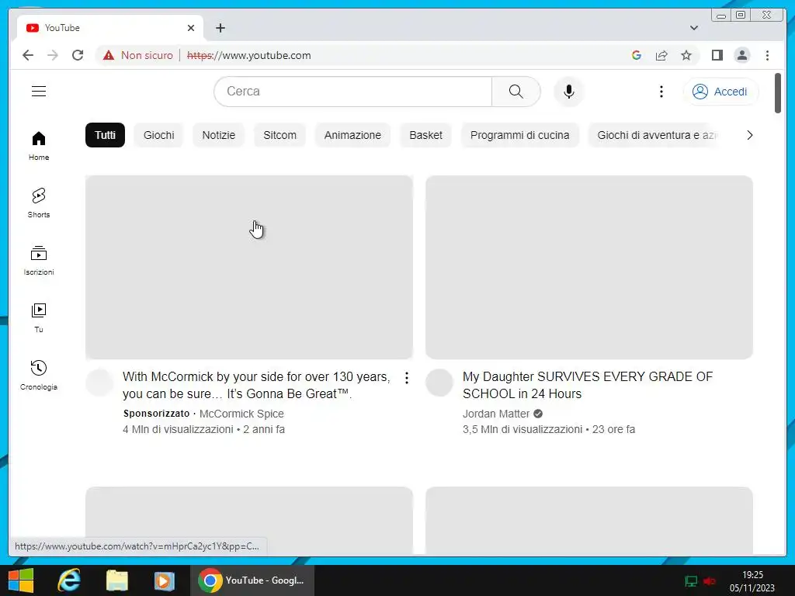Reload the YouTube page

pyautogui.click(x=78, y=55)
